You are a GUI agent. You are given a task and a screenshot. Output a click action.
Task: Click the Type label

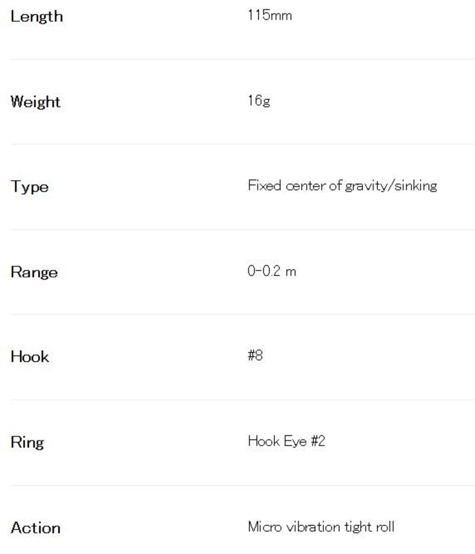[30, 187]
